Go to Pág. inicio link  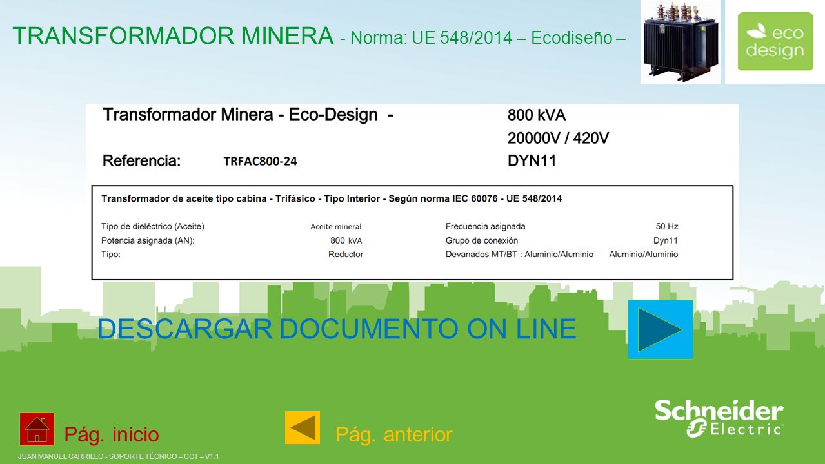point(112,434)
